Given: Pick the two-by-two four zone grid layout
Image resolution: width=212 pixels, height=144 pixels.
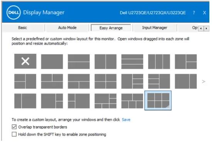Looking at the screenshot, I should pyautogui.click(x=106, y=81).
